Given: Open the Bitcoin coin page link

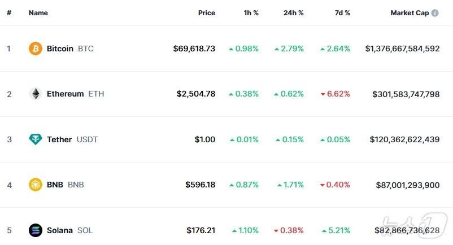Looking at the screenshot, I should click(x=60, y=49).
